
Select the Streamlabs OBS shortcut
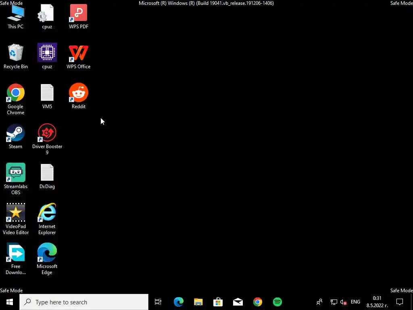pos(16,179)
